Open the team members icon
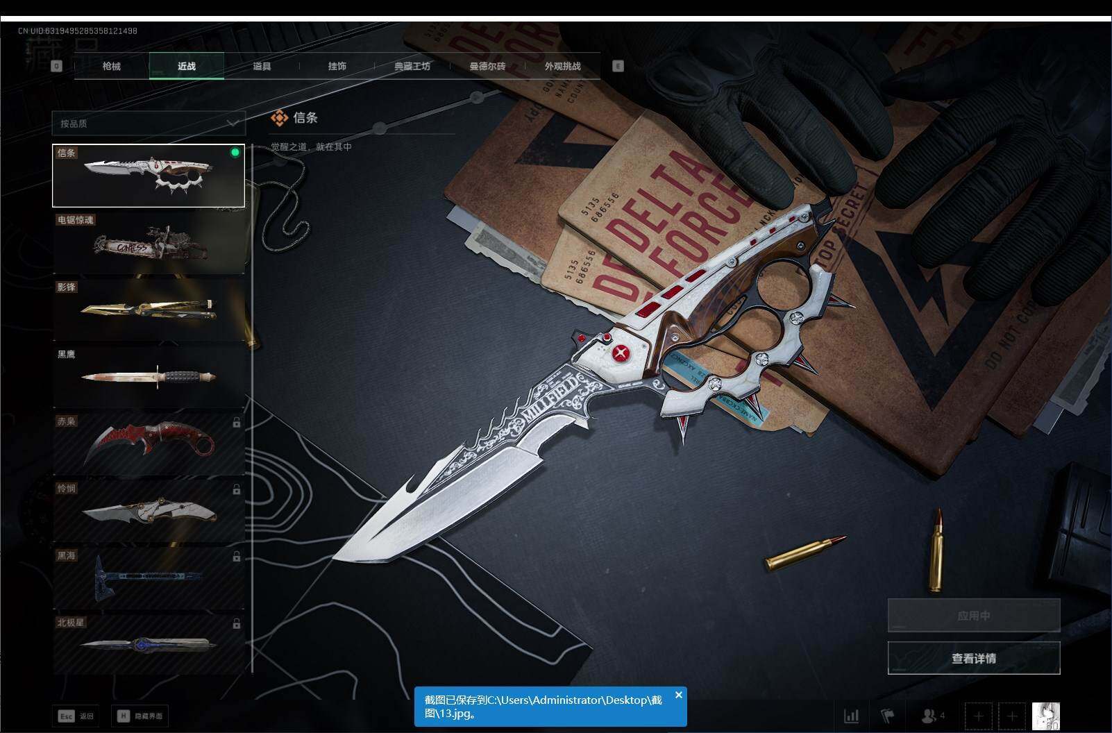The height and width of the screenshot is (733, 1112). point(932,716)
